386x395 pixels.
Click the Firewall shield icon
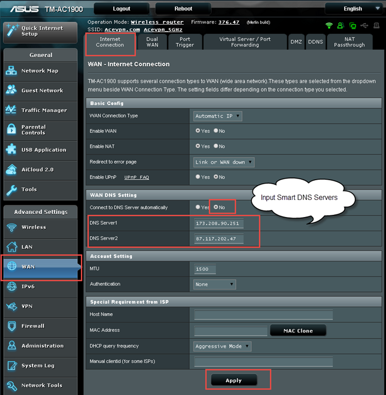coord(12,326)
